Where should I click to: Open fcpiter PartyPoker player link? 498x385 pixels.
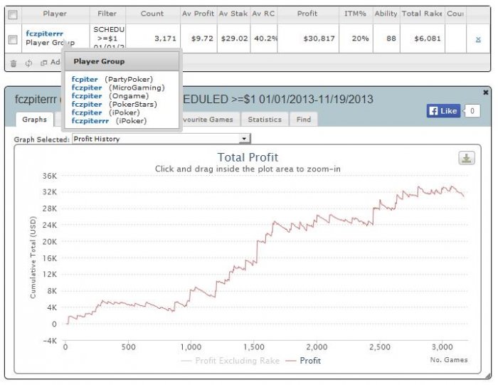coord(85,80)
